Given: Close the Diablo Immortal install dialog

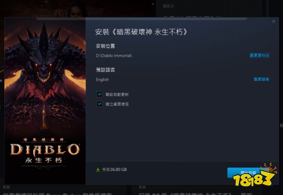Looking at the screenshot, I should (274, 21).
